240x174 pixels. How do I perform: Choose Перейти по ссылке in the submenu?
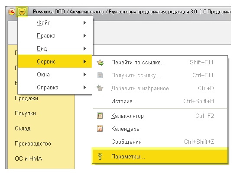tap(160, 62)
